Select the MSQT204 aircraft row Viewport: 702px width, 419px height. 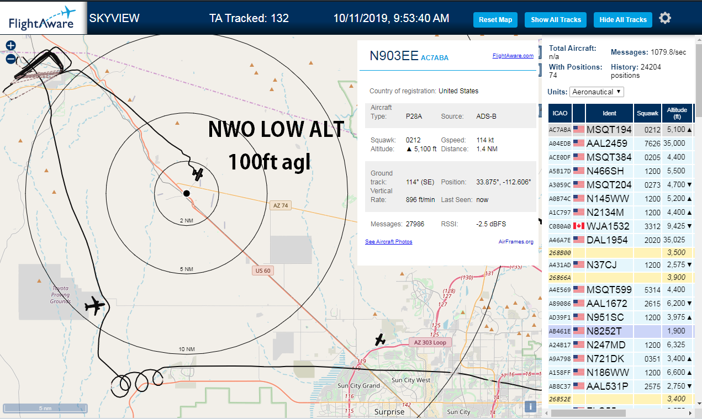[621, 185]
